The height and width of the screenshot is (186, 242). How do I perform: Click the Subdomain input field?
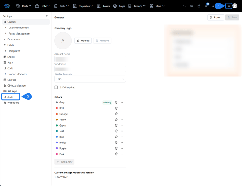click(90, 69)
